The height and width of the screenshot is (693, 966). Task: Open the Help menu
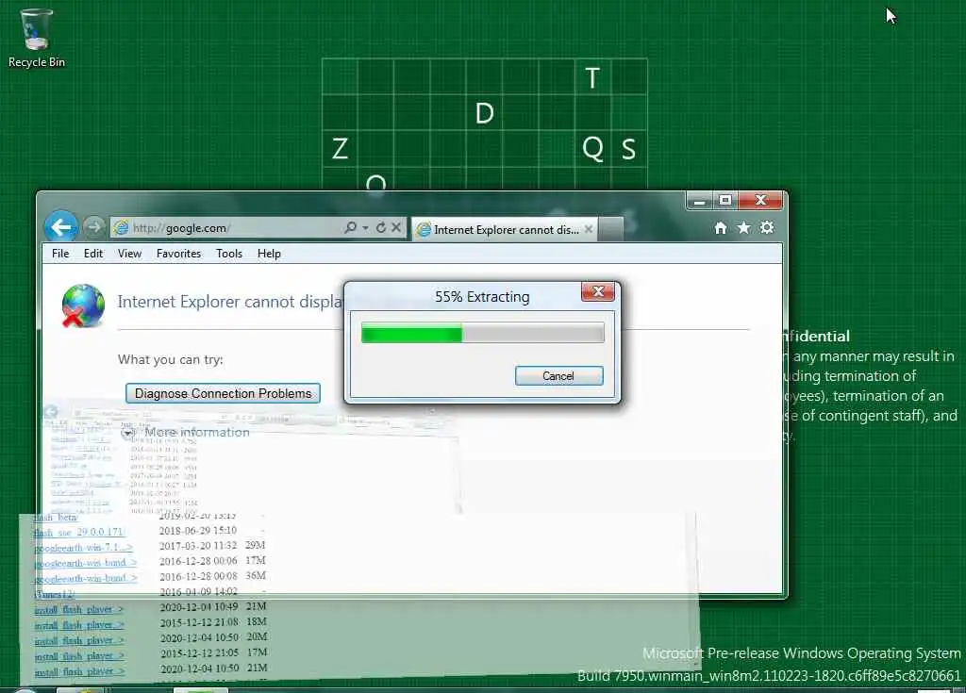[x=269, y=254]
